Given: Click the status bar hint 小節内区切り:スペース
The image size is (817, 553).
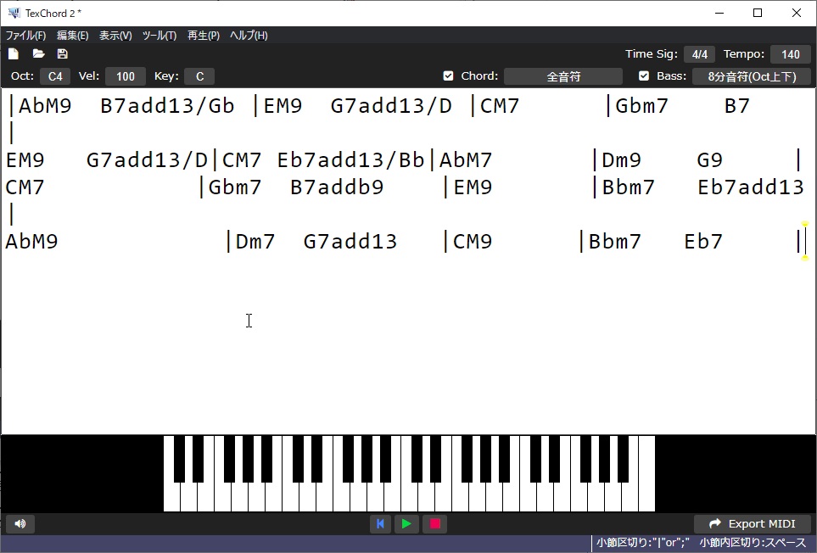Looking at the screenshot, I should point(753,543).
